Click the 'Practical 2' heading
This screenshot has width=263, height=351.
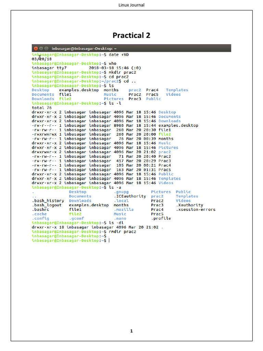131,35
